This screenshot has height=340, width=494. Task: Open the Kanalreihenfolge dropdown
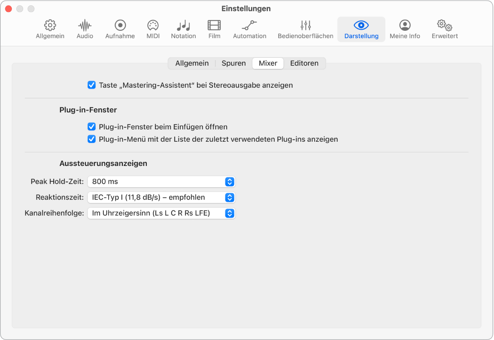161,213
